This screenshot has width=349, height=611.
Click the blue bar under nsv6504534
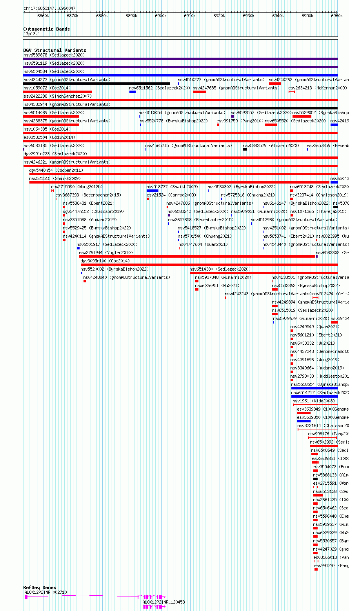(180, 75)
